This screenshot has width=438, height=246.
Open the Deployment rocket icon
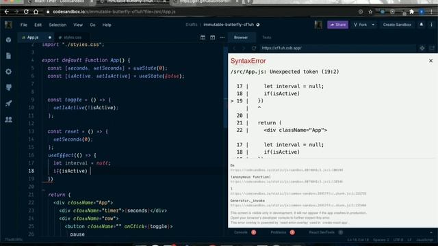click(x=8, y=103)
